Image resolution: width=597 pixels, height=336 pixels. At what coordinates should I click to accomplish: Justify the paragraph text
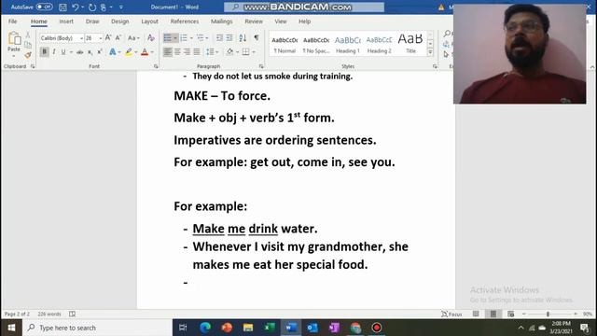coord(197,52)
